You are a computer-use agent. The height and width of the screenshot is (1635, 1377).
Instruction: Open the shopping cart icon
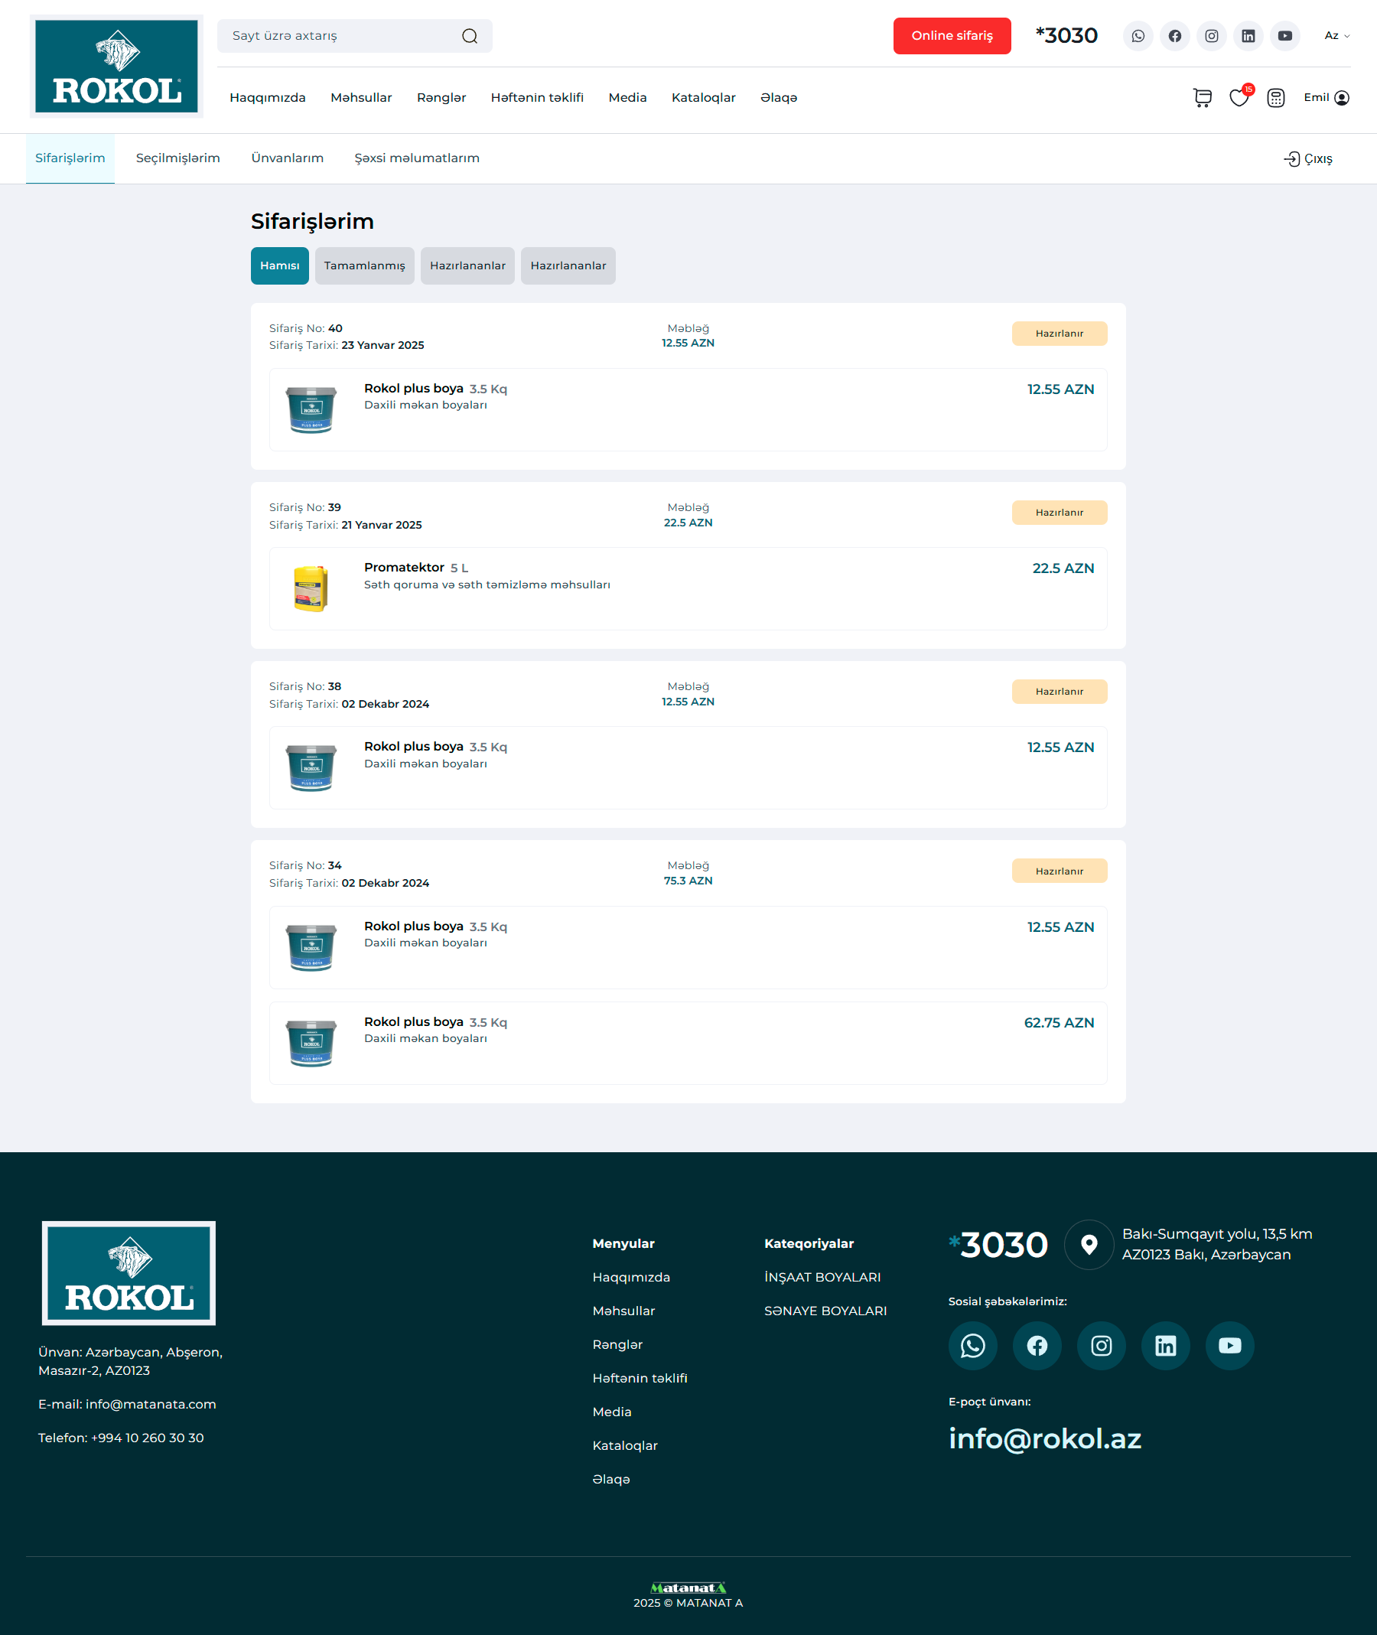pyautogui.click(x=1202, y=98)
